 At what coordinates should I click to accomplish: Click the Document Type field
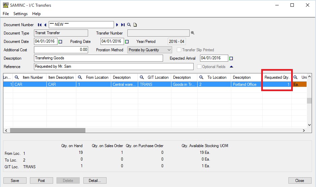click(x=61, y=33)
